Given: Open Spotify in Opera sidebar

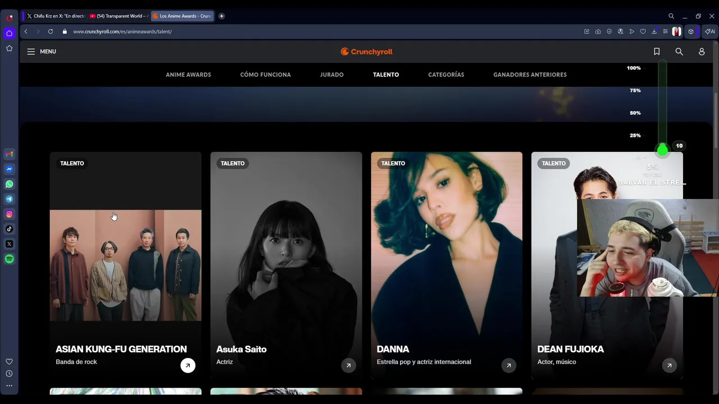Looking at the screenshot, I should tap(9, 259).
